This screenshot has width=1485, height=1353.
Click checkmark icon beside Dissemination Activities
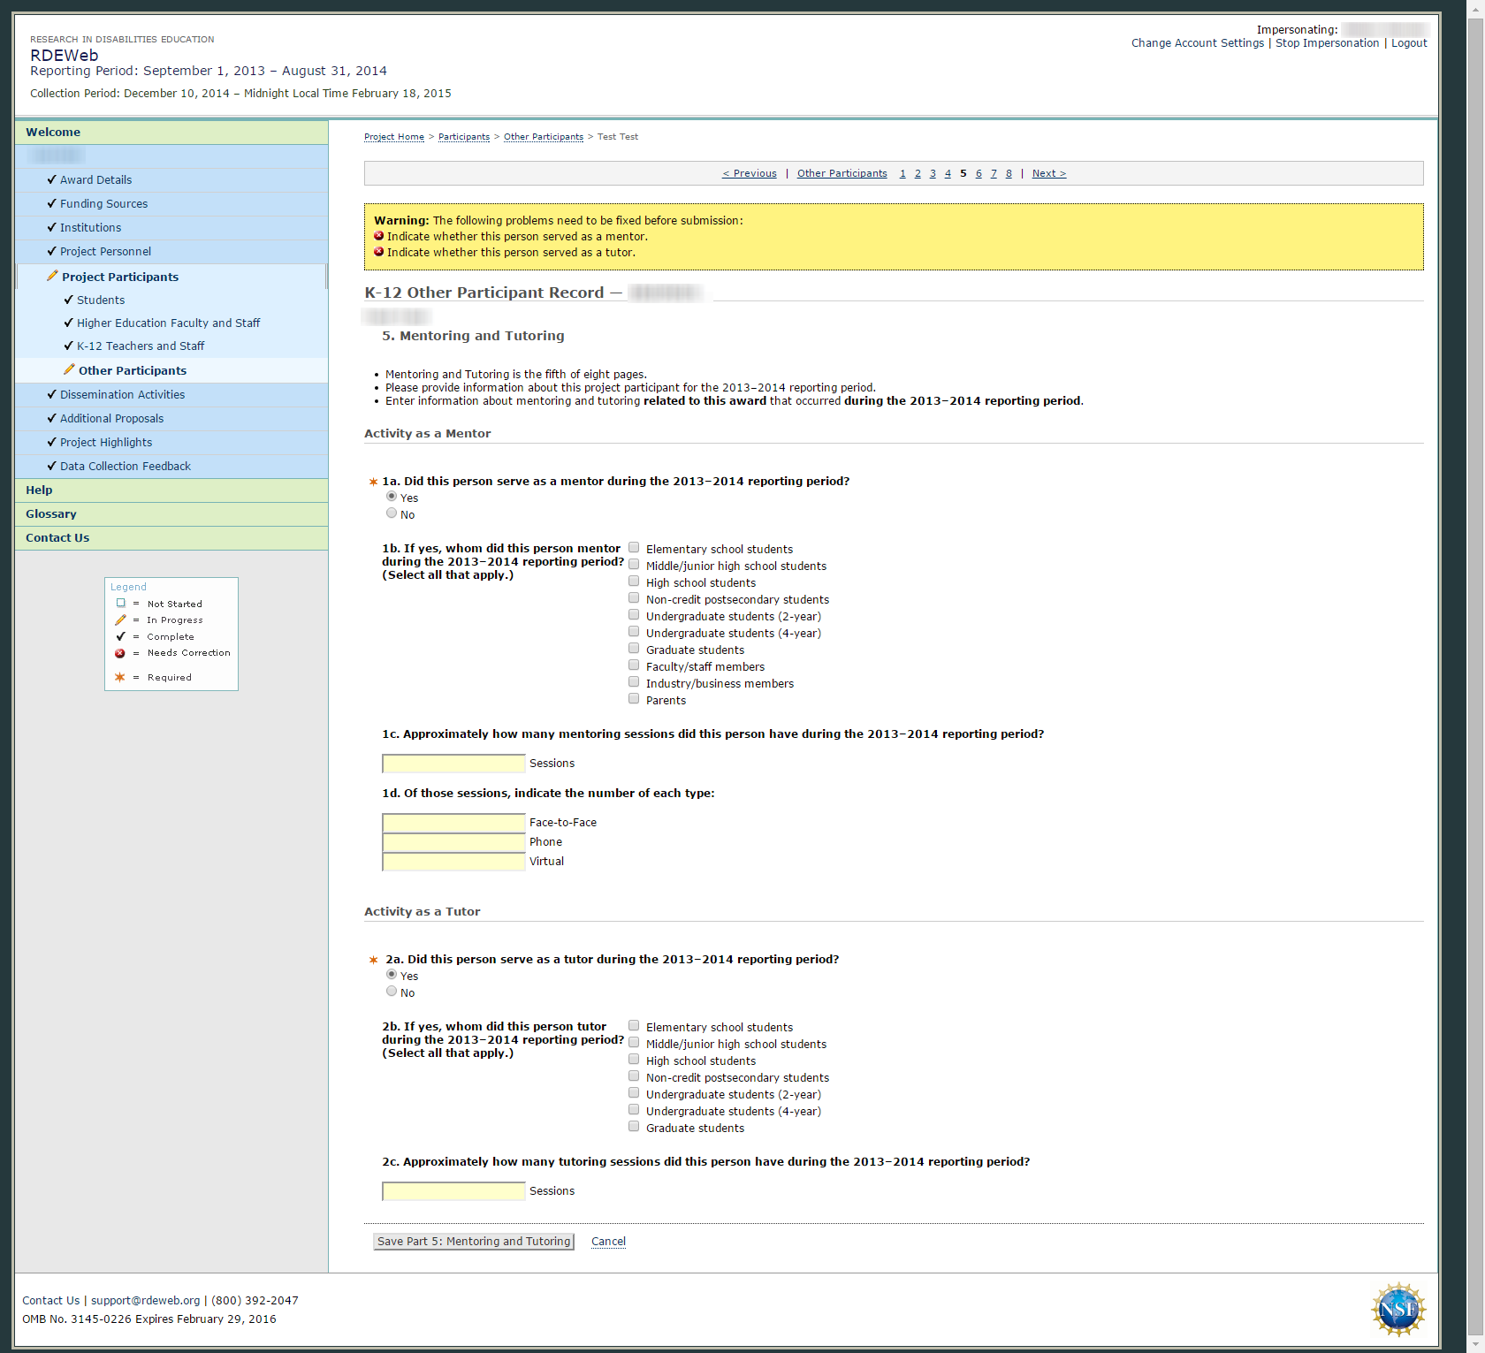[51, 394]
